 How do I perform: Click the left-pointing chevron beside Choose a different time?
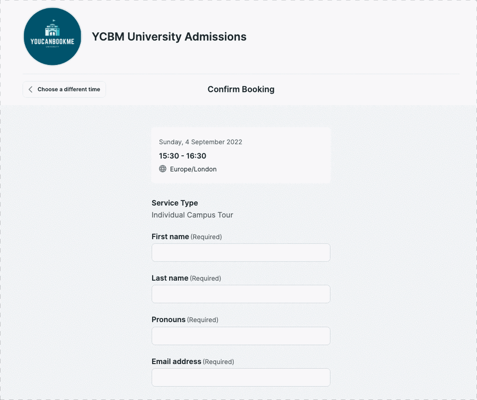point(31,89)
